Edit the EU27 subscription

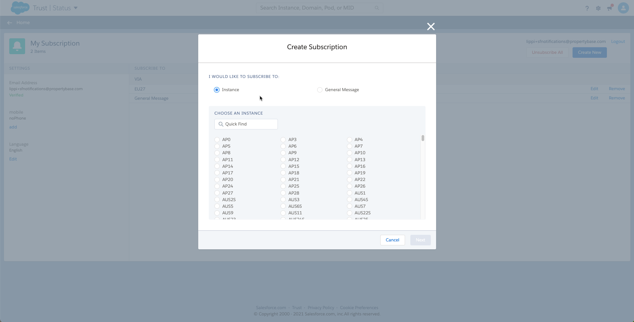coord(594,89)
